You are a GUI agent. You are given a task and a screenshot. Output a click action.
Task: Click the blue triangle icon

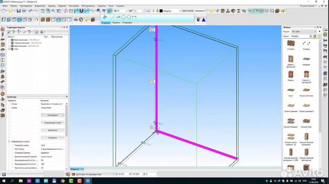click(203, 19)
